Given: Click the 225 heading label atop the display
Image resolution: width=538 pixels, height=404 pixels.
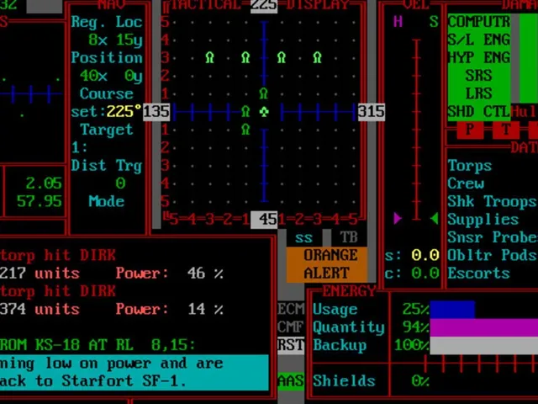Looking at the screenshot, I should click(264, 6).
